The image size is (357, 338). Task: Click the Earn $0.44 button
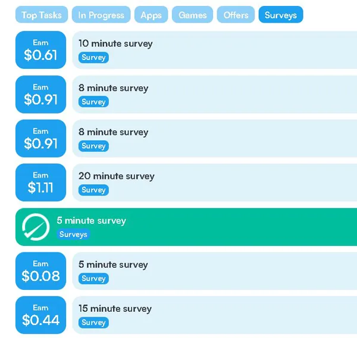point(40,315)
